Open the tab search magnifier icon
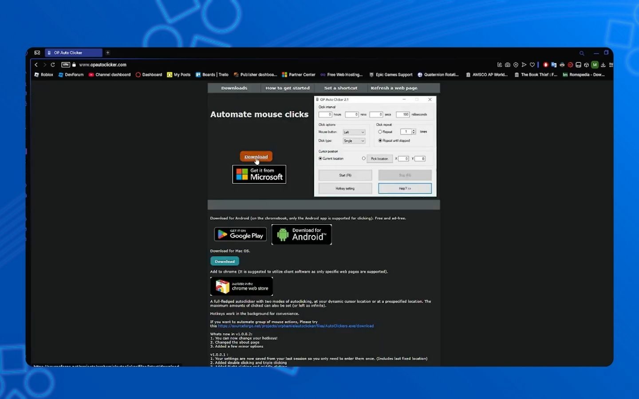 click(582, 53)
